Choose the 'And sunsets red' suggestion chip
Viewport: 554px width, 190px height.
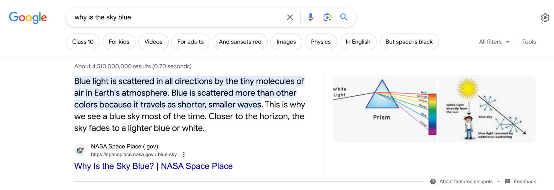click(240, 42)
